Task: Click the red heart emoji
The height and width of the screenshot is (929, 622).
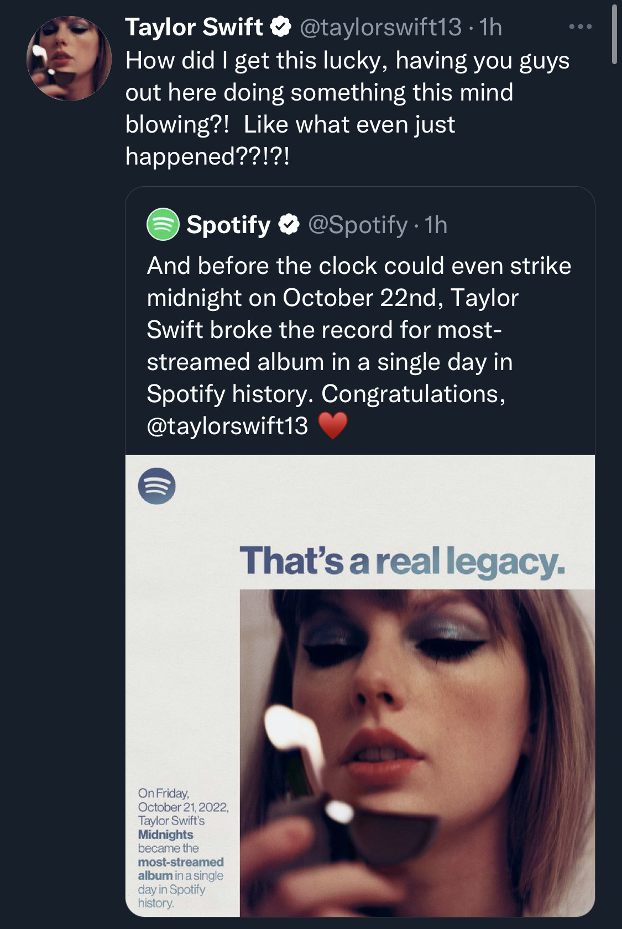Action: pos(333,426)
